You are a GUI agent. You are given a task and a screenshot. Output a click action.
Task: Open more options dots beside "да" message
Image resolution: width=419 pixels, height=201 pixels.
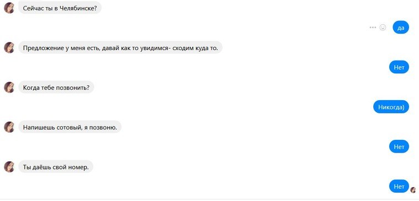373,28
